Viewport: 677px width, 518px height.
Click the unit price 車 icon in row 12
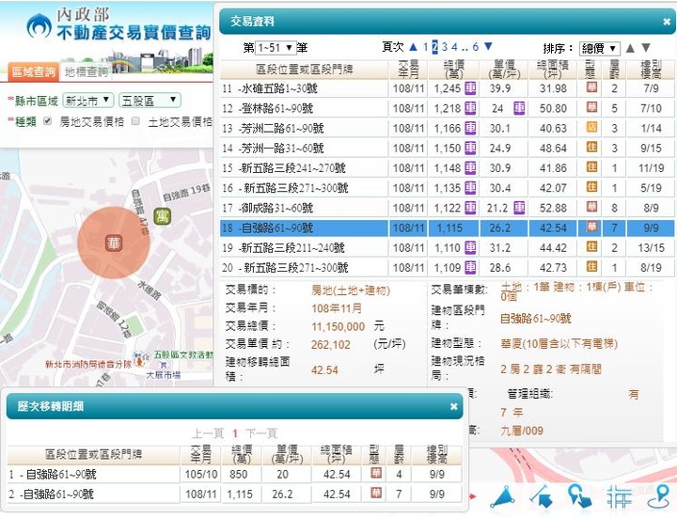(x=519, y=108)
